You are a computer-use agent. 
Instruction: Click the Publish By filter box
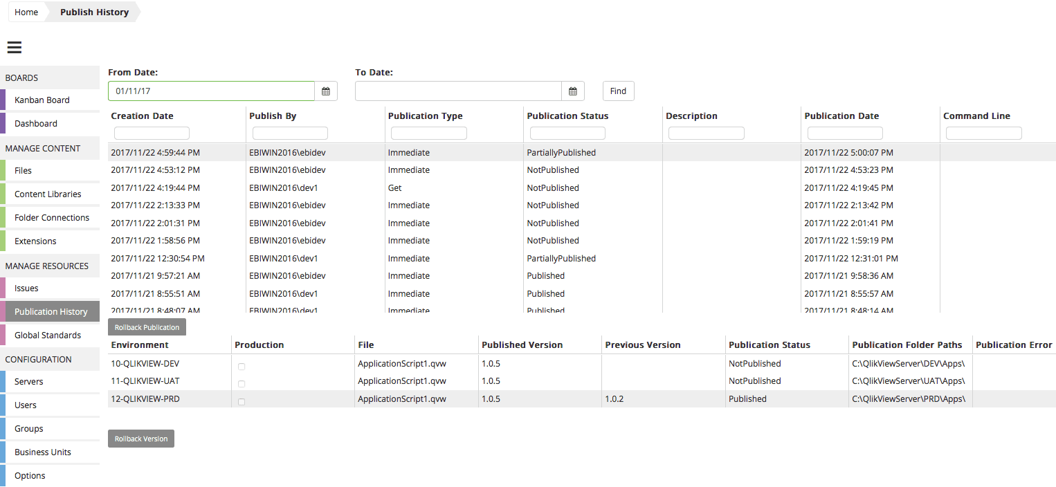point(290,133)
